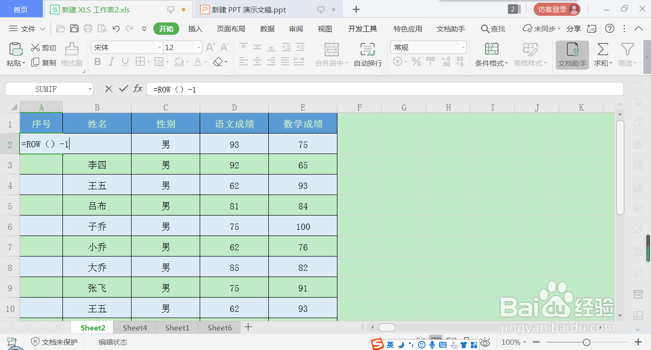Select the Format Painter tool
The image size is (651, 350).
pos(71,54)
